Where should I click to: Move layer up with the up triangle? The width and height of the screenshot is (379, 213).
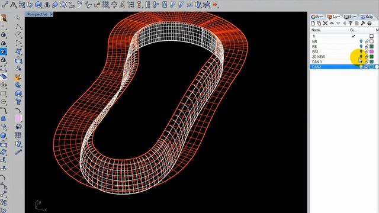[x=332, y=23]
